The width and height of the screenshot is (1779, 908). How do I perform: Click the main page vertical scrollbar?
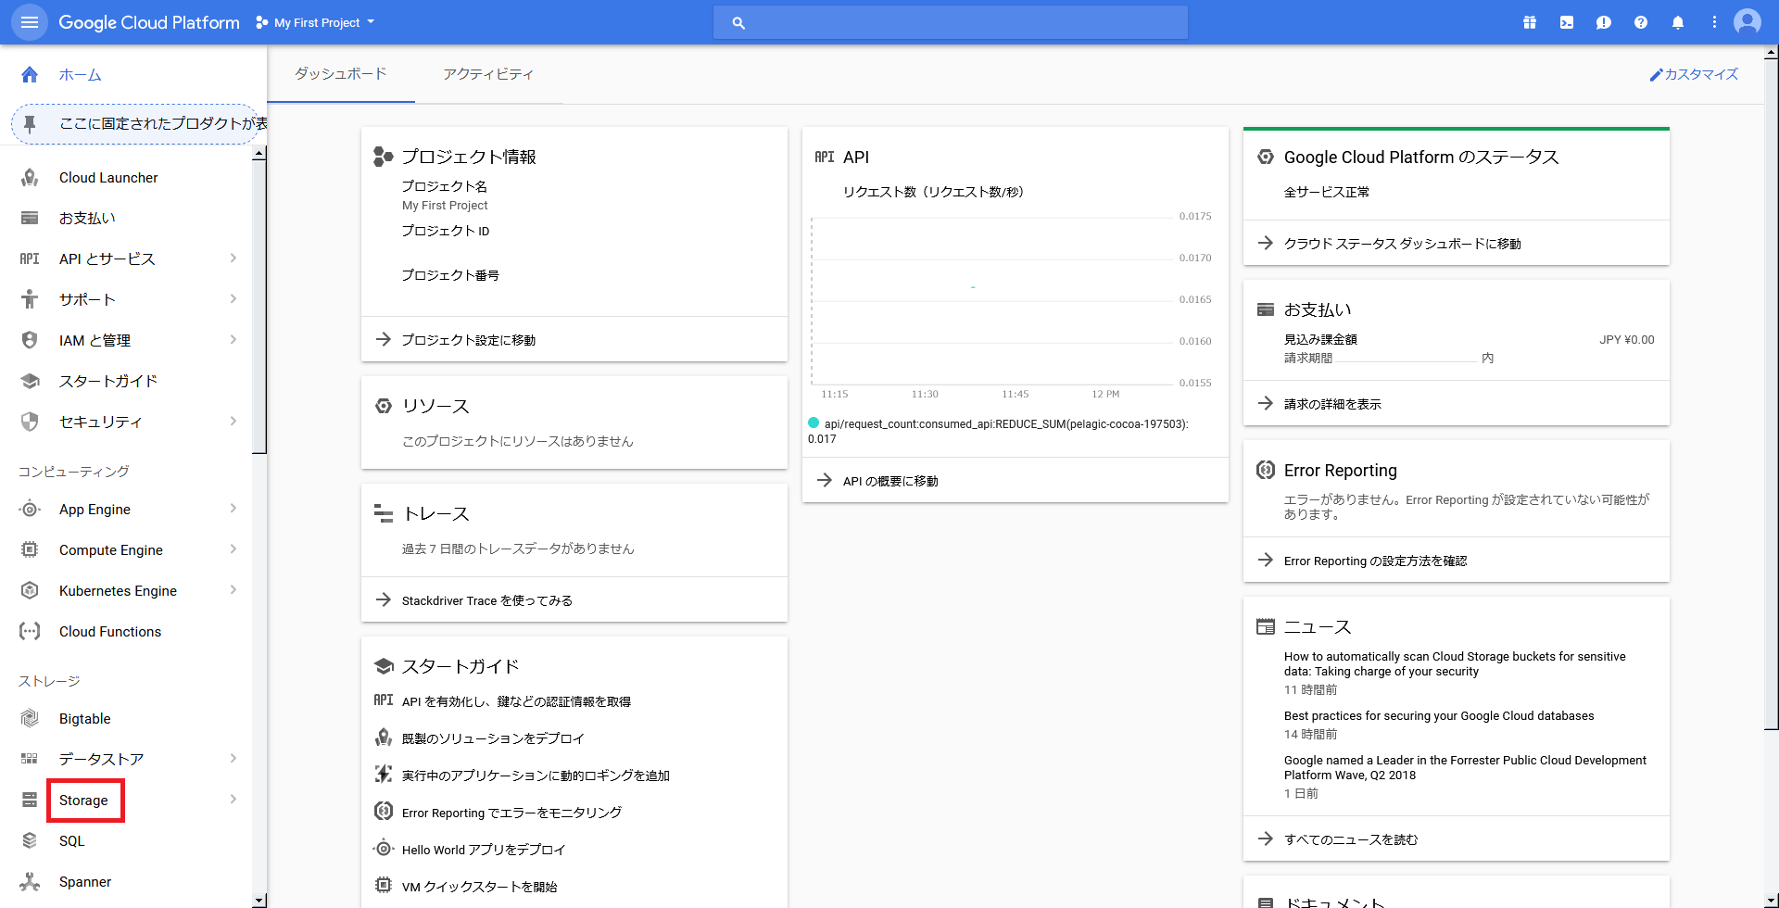(x=1771, y=394)
